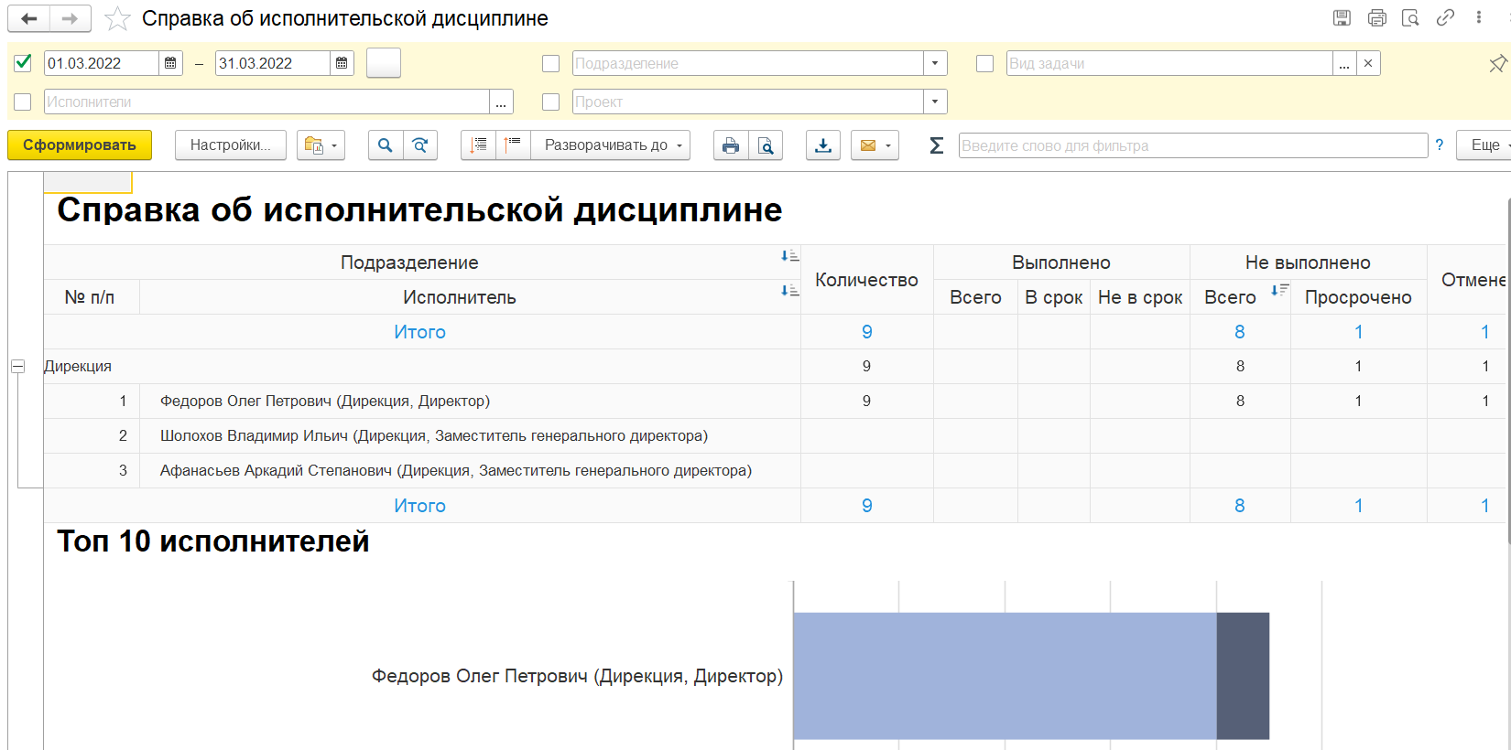Open help question mark icon
This screenshot has width=1511, height=750.
pyautogui.click(x=1440, y=145)
